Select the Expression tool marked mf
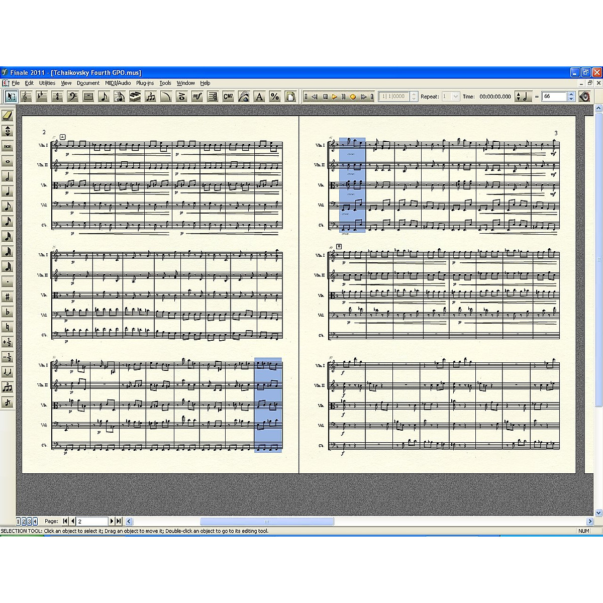Image resolution: width=603 pixels, height=603 pixels. click(197, 96)
